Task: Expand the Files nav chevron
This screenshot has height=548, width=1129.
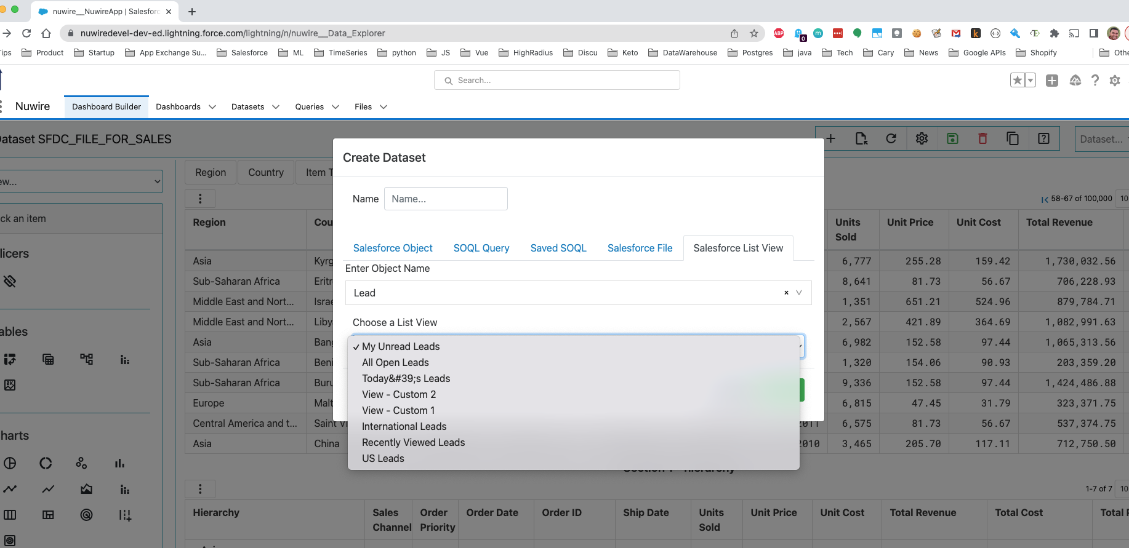Action: [384, 107]
